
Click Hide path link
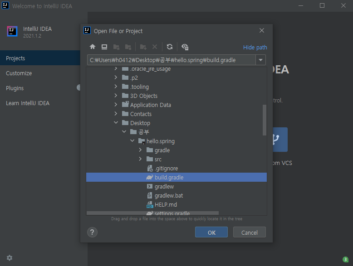255,48
